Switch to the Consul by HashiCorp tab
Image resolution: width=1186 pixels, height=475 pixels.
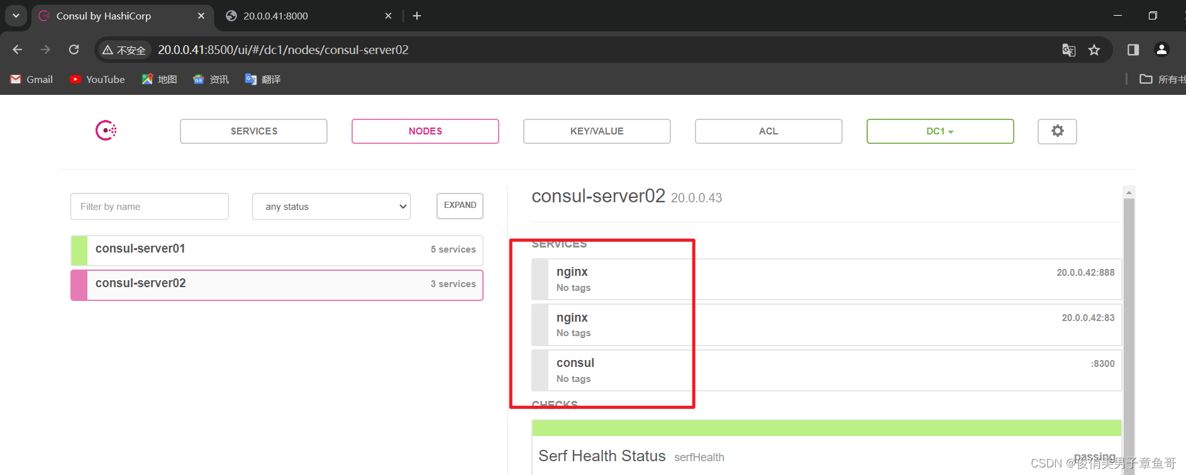tap(123, 16)
